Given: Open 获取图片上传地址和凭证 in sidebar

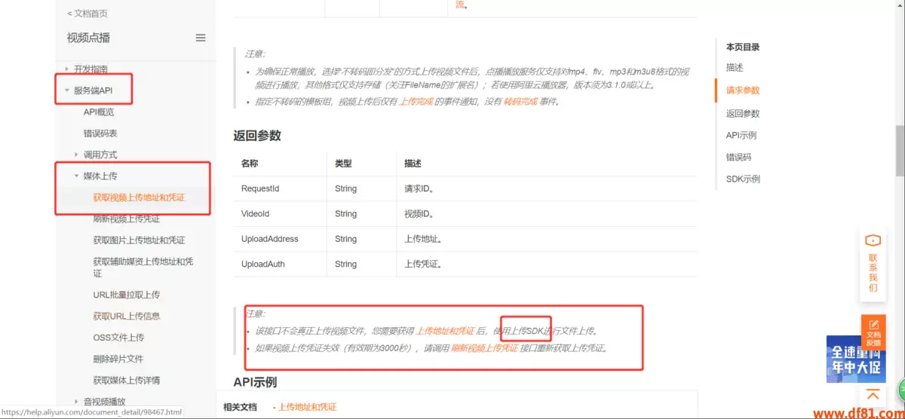Looking at the screenshot, I should [x=139, y=240].
